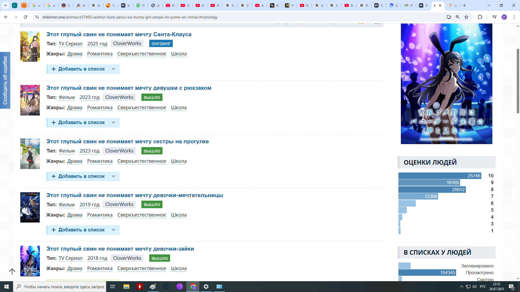Click the browser reload page icon

pos(25,17)
